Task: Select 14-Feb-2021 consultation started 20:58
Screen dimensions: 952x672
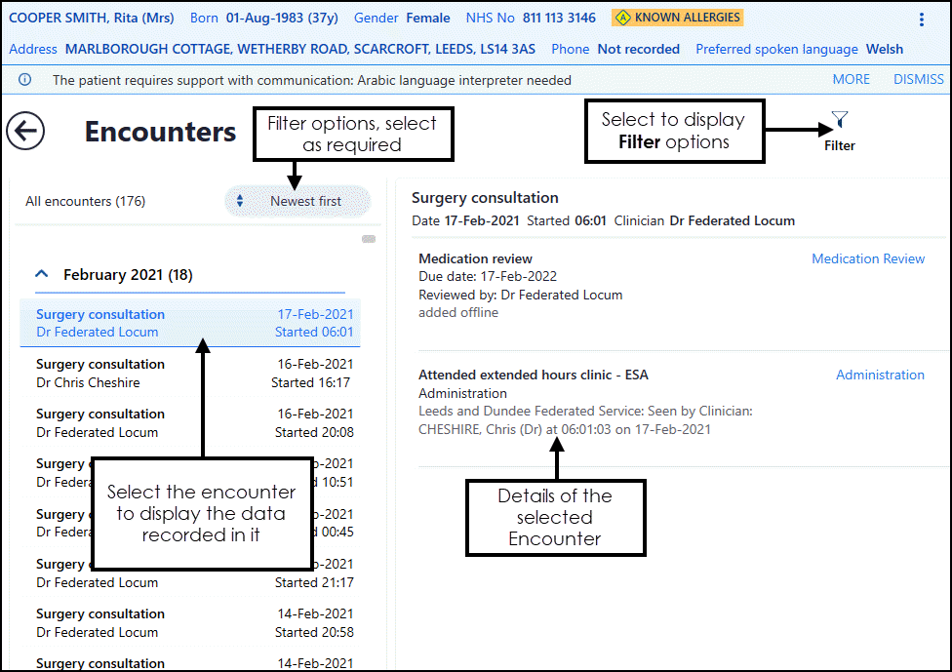Action: coord(190,622)
